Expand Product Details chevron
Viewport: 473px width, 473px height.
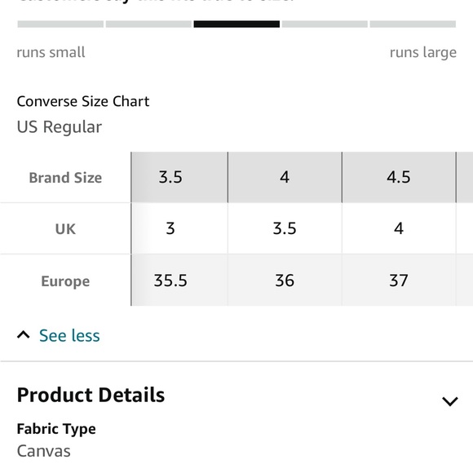pyautogui.click(x=450, y=401)
